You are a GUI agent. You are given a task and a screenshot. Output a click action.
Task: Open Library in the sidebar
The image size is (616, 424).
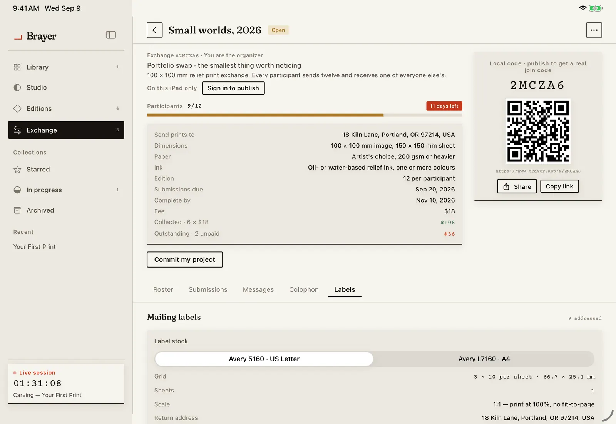tap(66, 67)
